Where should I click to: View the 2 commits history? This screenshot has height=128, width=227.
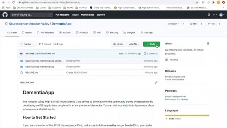pos(150,54)
